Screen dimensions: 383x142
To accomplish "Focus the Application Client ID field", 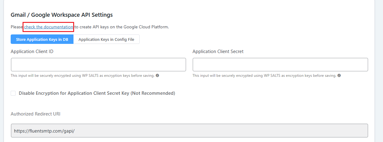I will [98, 65].
